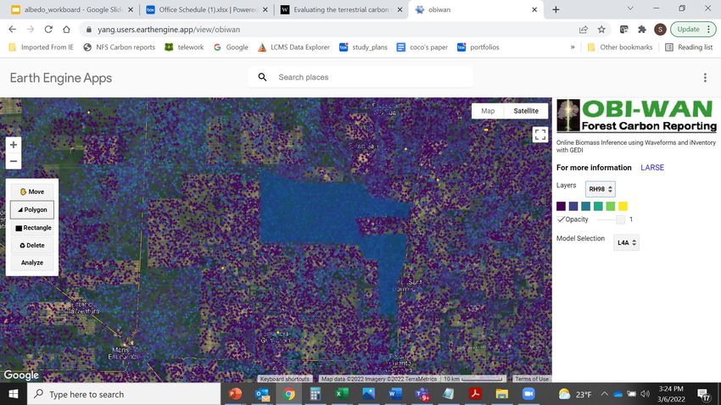
Task: Open the Windows Start menu
Action: point(14,394)
